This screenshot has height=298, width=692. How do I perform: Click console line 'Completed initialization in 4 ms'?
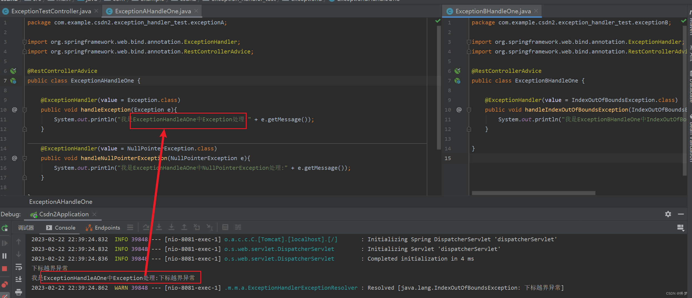point(421,259)
